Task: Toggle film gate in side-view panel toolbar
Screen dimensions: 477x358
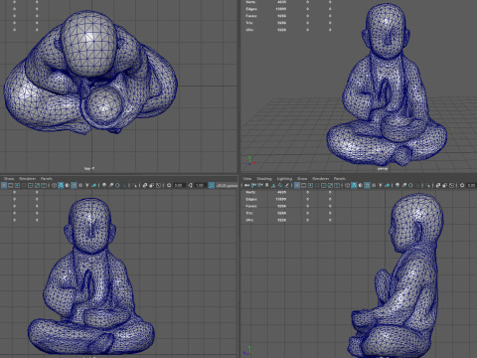Action: coord(303,185)
